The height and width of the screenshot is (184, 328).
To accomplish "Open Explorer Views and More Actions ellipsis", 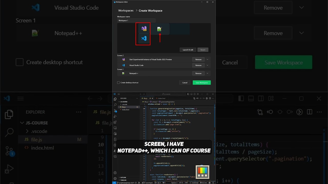I will pyautogui.click(x=137, y=98).
